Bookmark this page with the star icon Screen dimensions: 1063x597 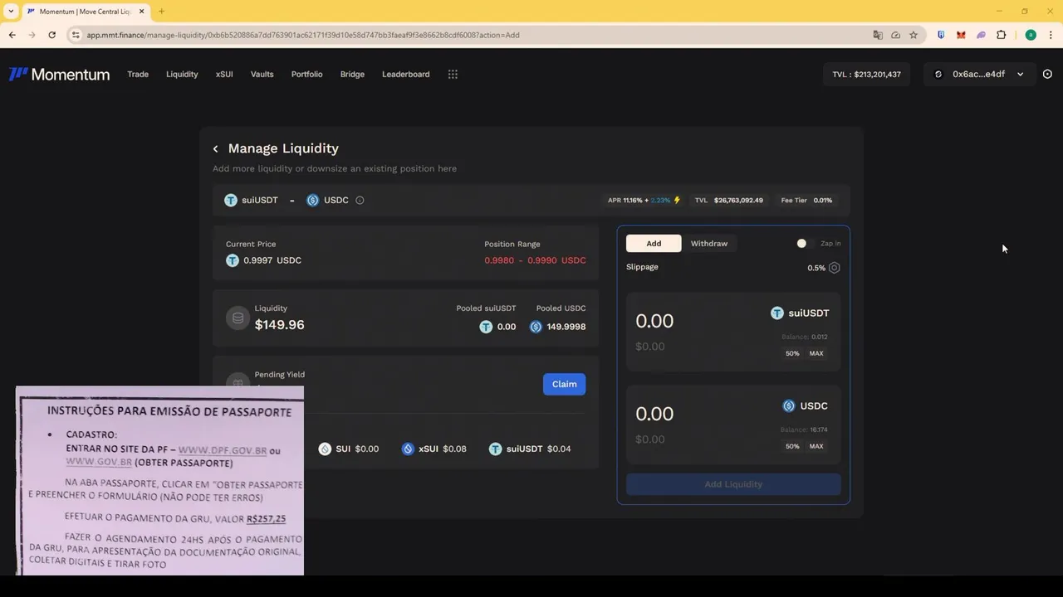pyautogui.click(x=914, y=35)
